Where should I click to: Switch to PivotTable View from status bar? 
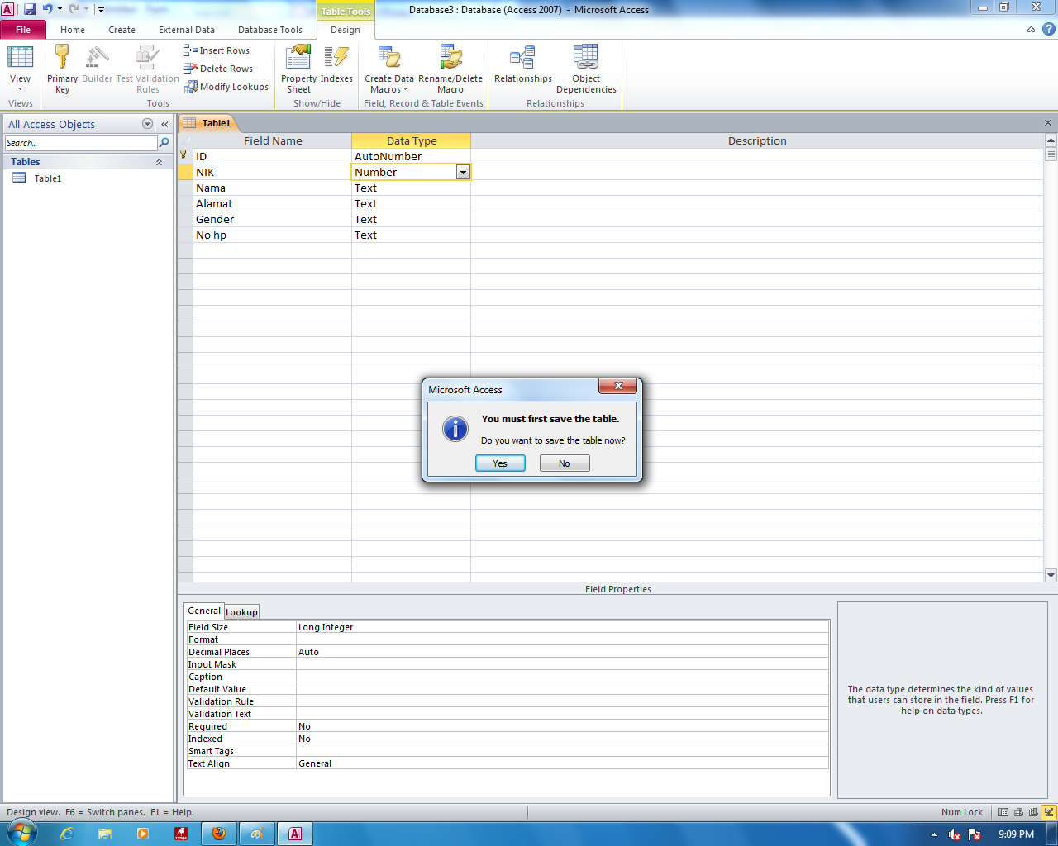tap(1018, 812)
